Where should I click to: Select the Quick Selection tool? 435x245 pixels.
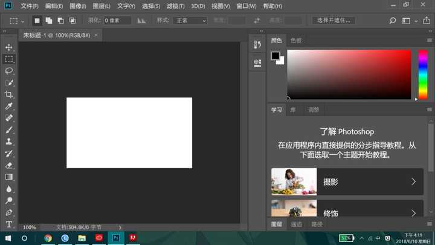[8, 83]
